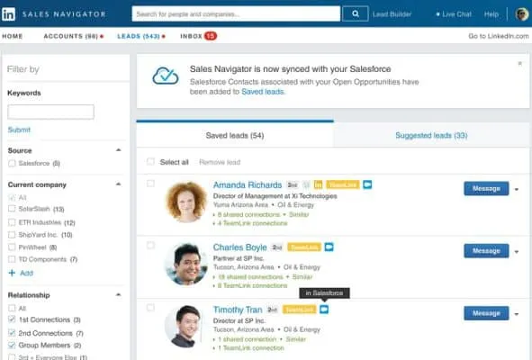Message Charles Boyle
This screenshot has width=532, height=360.
(x=486, y=251)
